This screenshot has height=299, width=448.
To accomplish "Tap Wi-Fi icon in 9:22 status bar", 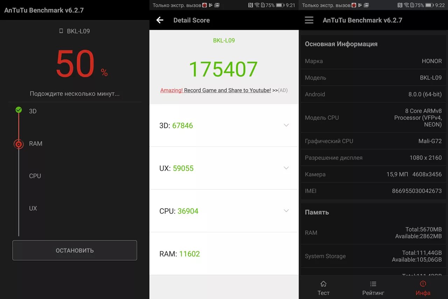I will click(406, 5).
